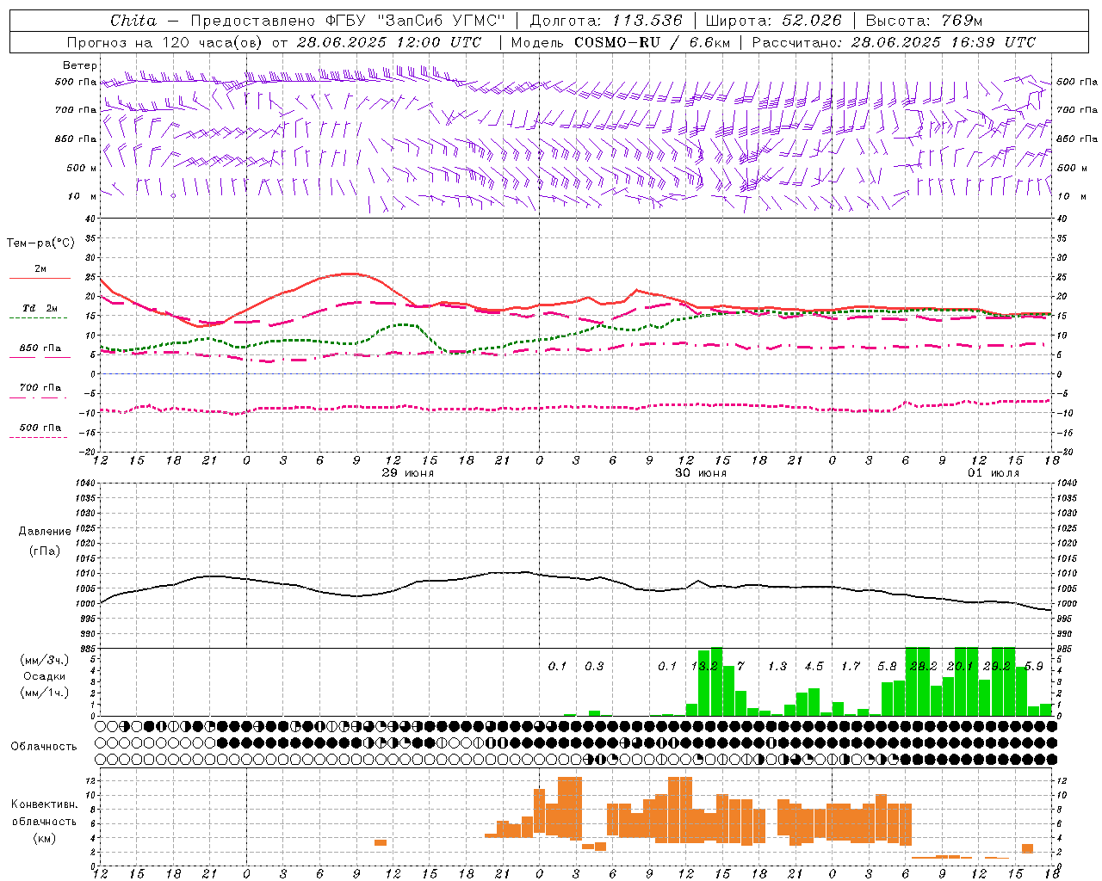Click the 5.8 precipitation total

[888, 667]
